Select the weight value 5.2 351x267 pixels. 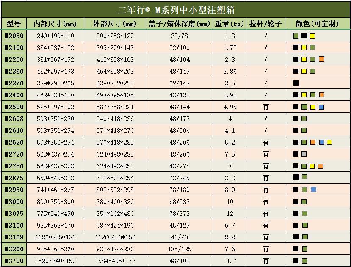coord(229,142)
